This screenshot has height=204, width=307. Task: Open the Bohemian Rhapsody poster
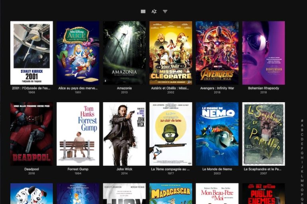tap(264, 52)
